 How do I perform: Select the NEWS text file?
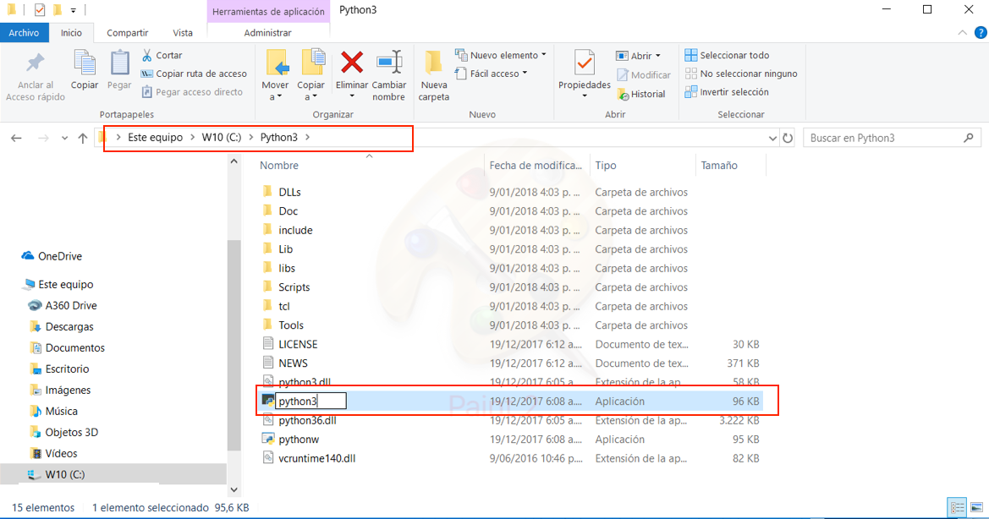point(293,363)
